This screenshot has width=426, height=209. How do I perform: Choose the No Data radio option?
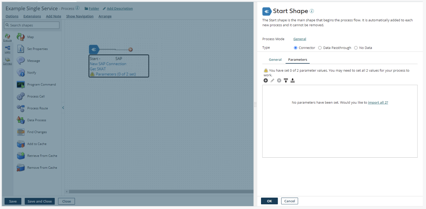(x=356, y=48)
